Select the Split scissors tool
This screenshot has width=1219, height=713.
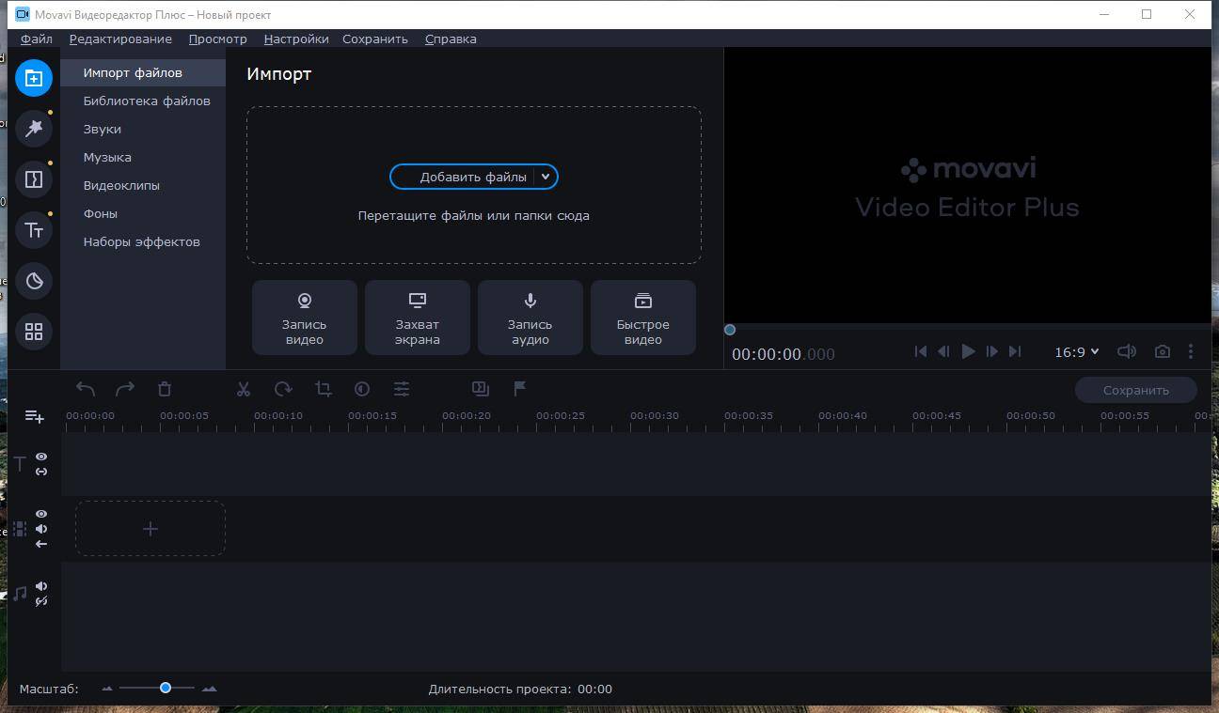coord(244,389)
